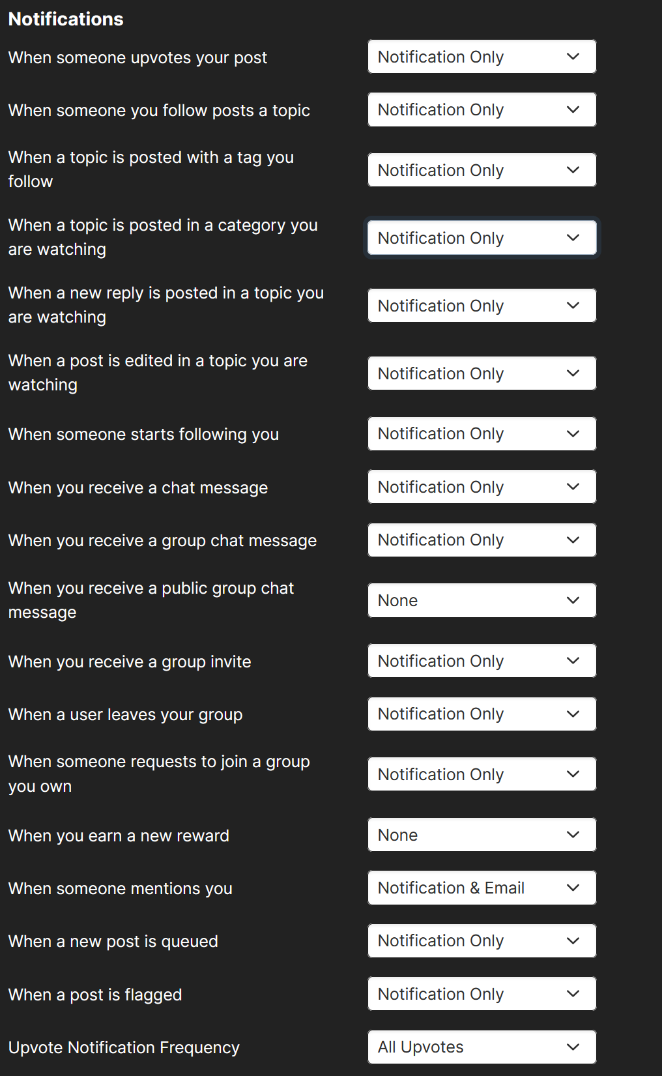Expand the starts following you dropdown
The image size is (662, 1076).
click(482, 433)
